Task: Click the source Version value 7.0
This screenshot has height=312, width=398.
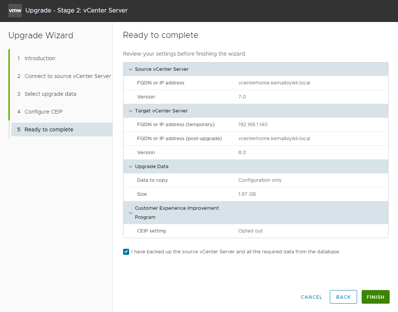Action: (x=242, y=97)
